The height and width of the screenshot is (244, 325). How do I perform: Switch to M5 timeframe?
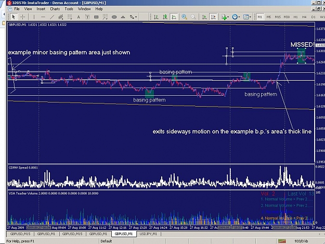[269, 17]
